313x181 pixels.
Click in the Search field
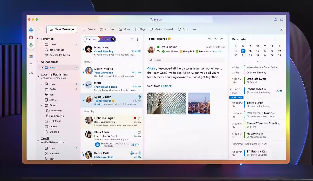pyautogui.click(x=156, y=19)
